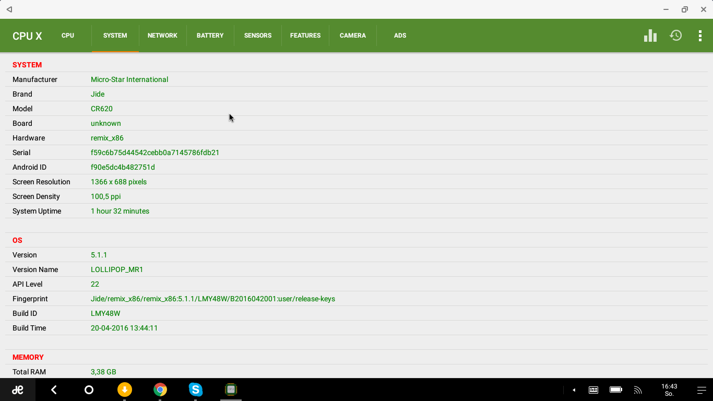Open the bar chart statistics icon
The width and height of the screenshot is (713, 401).
pyautogui.click(x=650, y=36)
